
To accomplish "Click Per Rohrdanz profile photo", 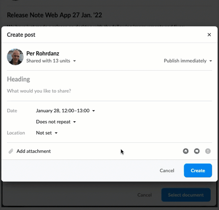I will 15,57.
